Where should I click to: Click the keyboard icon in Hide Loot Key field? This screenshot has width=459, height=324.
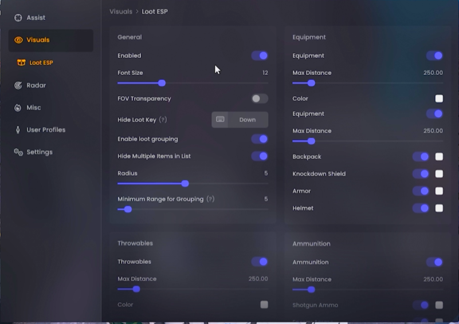point(220,119)
